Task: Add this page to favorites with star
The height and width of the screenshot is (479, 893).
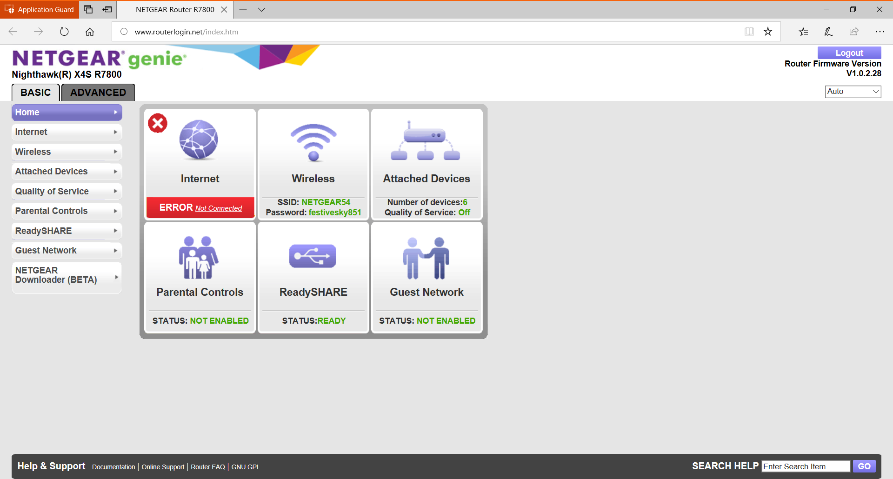Action: tap(768, 32)
